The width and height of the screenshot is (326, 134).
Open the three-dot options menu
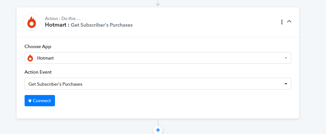coord(282,22)
